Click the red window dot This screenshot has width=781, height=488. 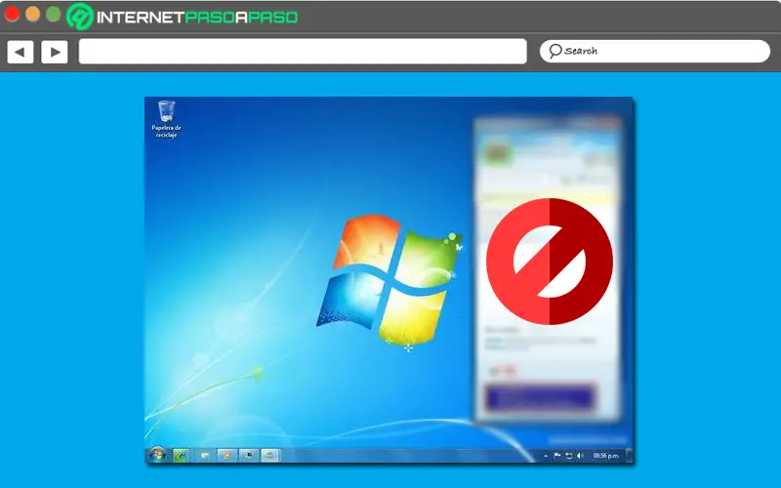[x=12, y=14]
